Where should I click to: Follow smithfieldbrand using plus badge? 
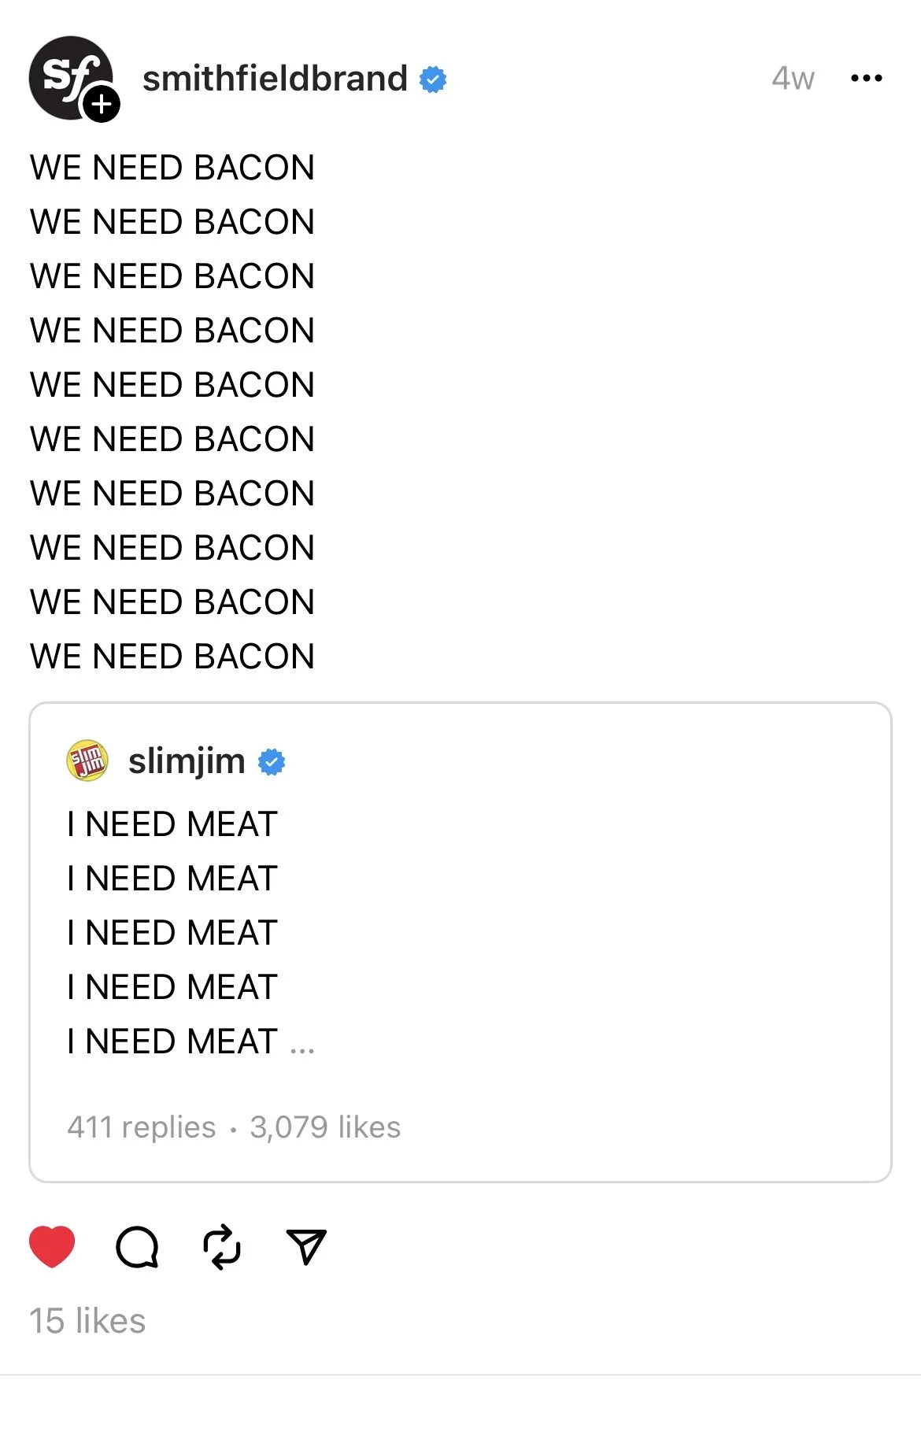(x=102, y=104)
